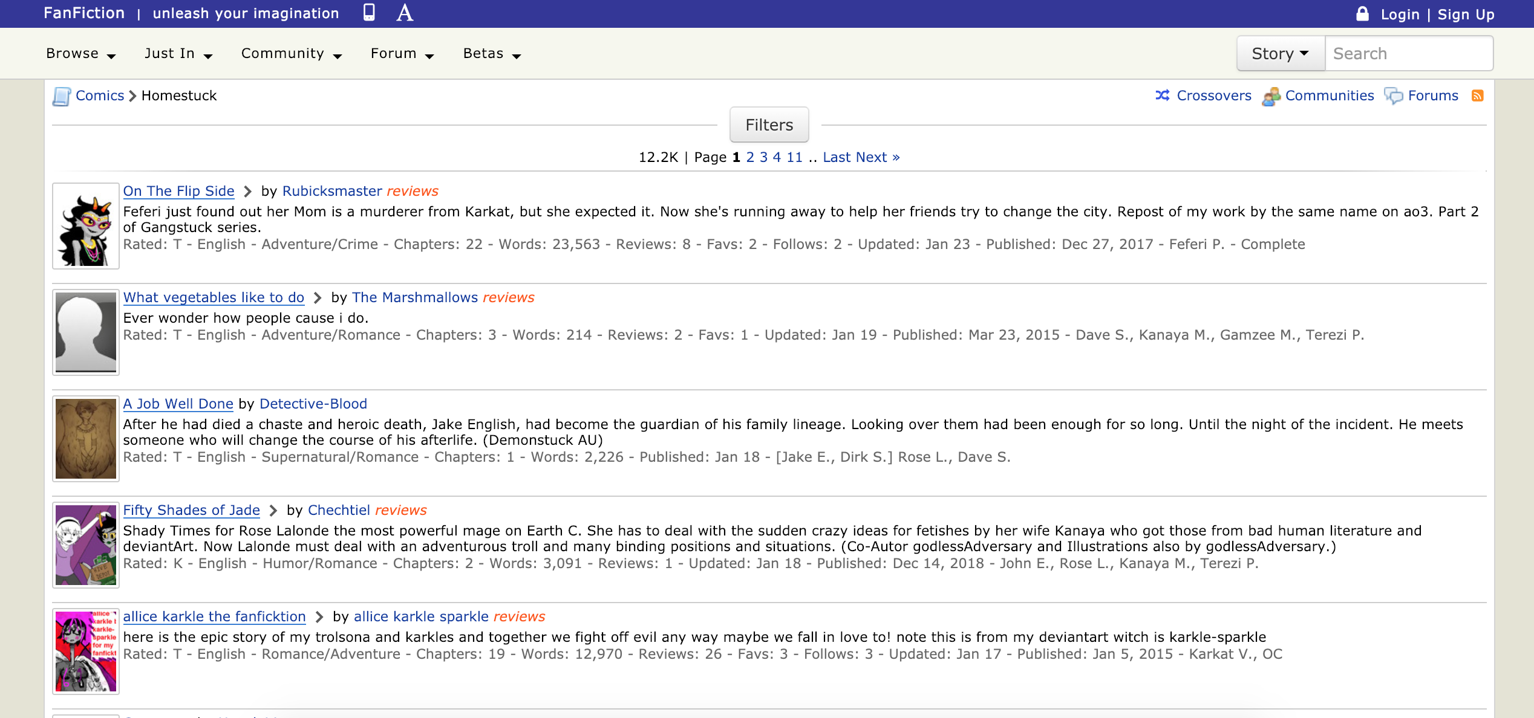Open Forums using the speech bubble icon
The width and height of the screenshot is (1534, 718).
(x=1395, y=95)
